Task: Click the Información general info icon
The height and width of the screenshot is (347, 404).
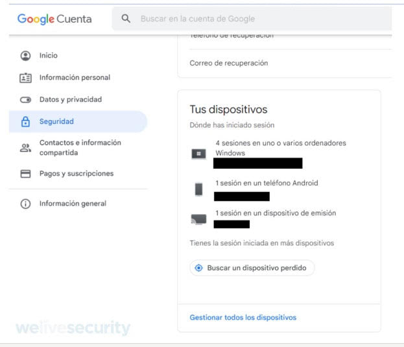Action: [x=26, y=204]
